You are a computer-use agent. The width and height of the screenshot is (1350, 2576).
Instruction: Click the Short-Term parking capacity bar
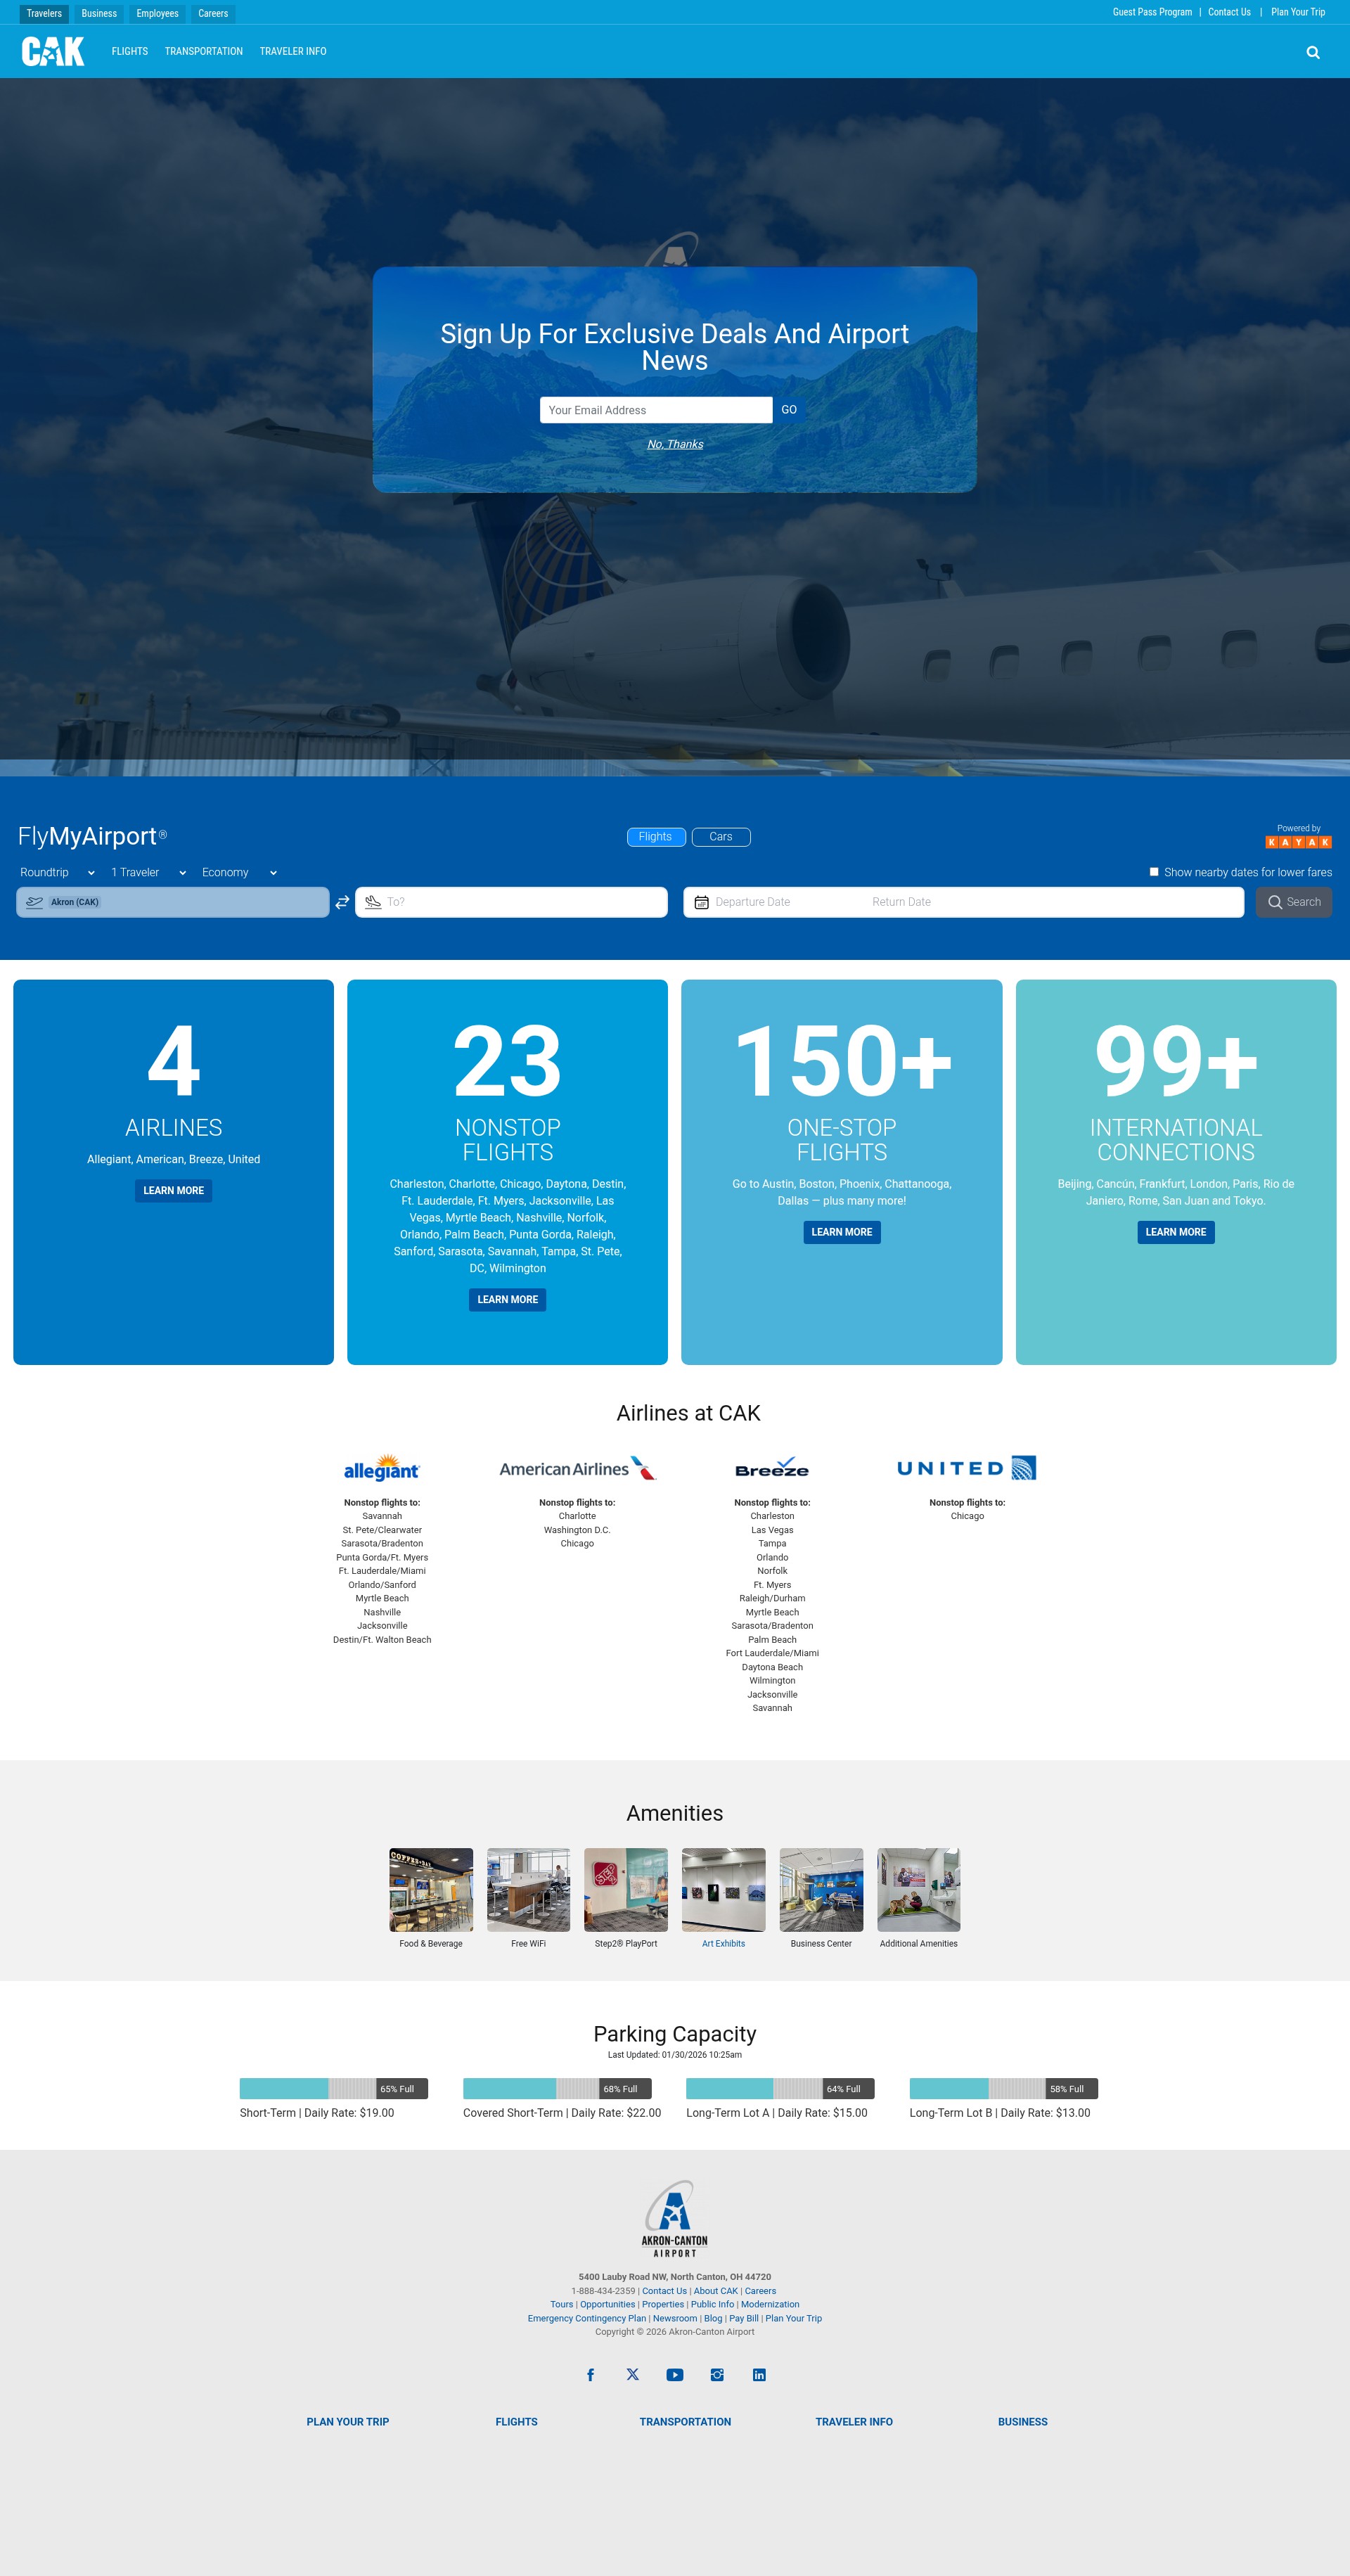coord(334,2088)
